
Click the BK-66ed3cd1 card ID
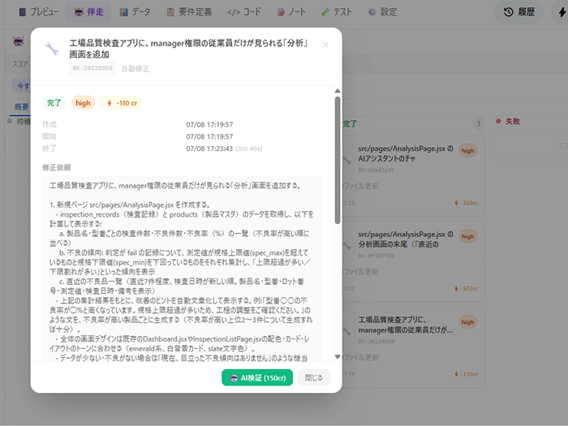pyautogui.click(x=377, y=170)
